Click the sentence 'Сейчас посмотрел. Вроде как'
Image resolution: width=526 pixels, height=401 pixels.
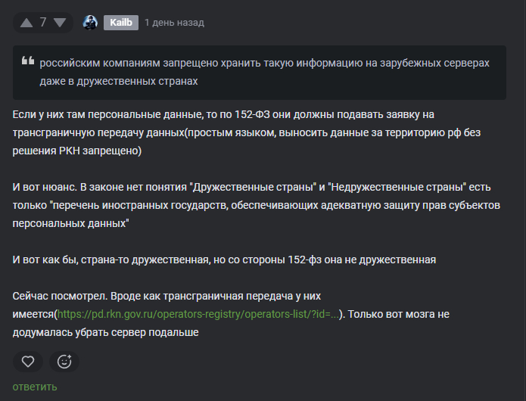pos(167,296)
